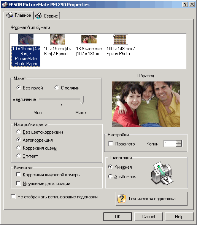Click the Мин. slider label
This screenshot has height=225, width=197.
pyautogui.click(x=38, y=113)
